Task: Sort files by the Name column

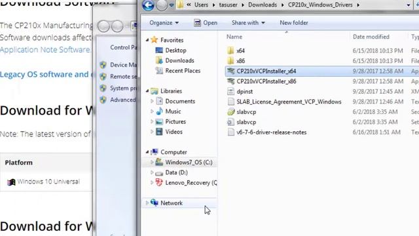Action: pyautogui.click(x=234, y=37)
